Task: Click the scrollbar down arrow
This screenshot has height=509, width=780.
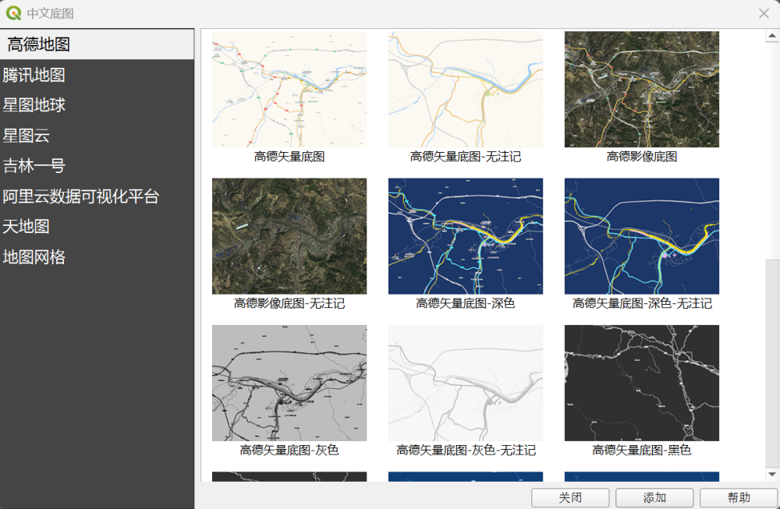Action: pos(772,474)
